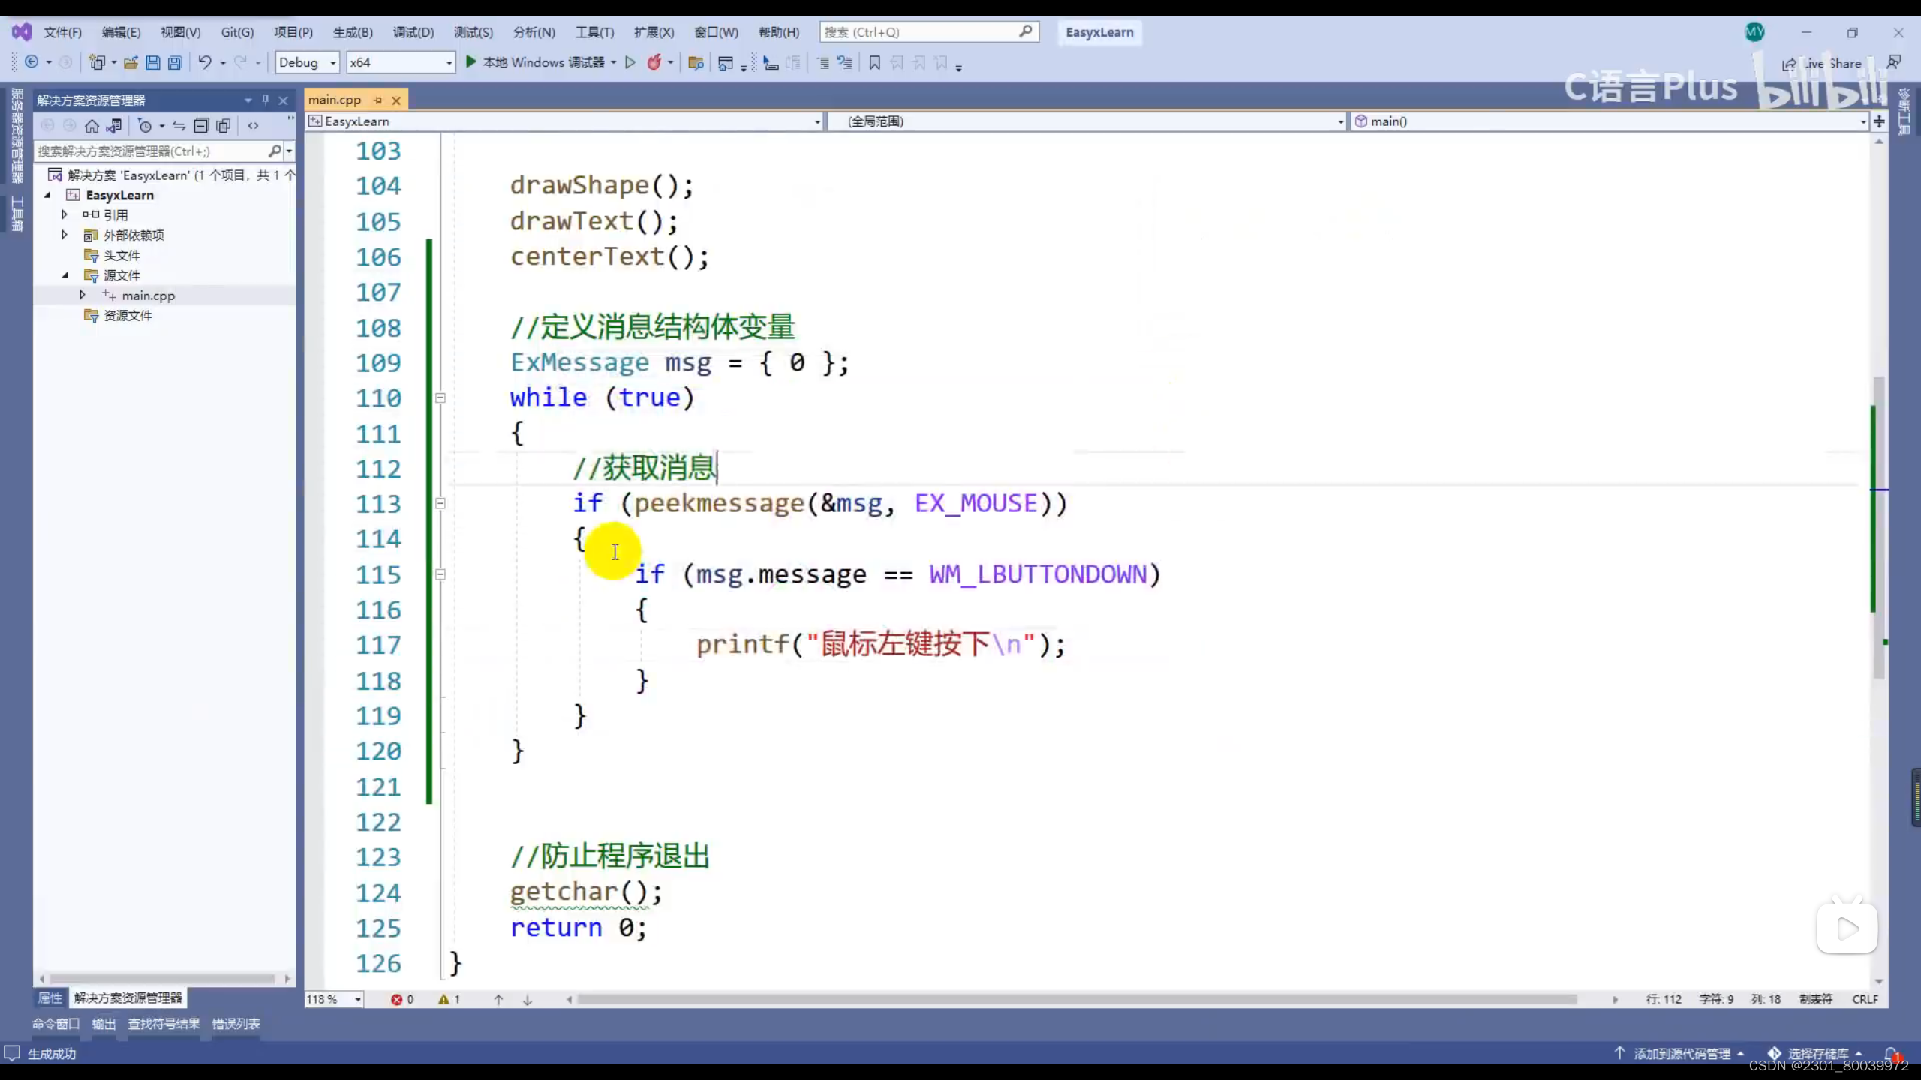Open the Live Share feature
This screenshot has height=1080, width=1921.
(1822, 64)
